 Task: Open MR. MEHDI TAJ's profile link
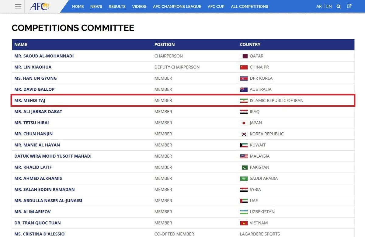pos(29,100)
